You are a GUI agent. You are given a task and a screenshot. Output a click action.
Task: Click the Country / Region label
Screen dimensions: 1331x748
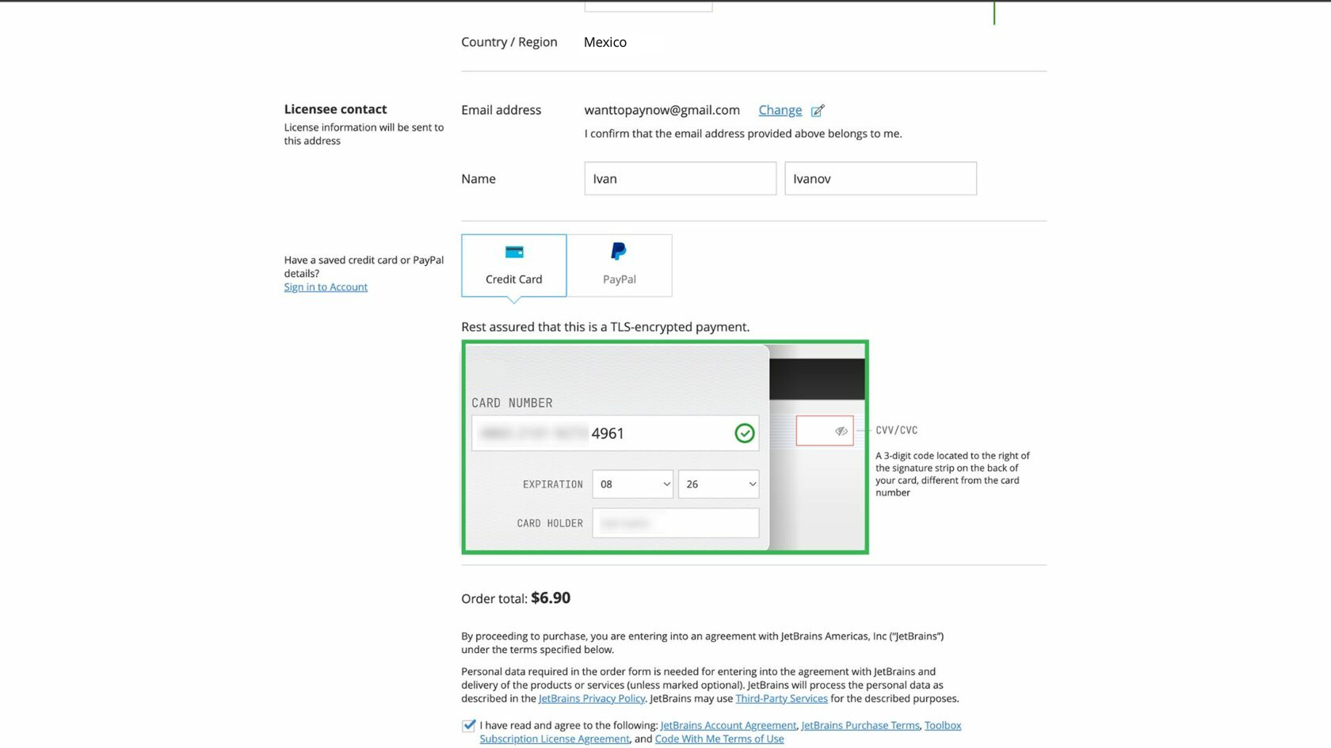[509, 42]
